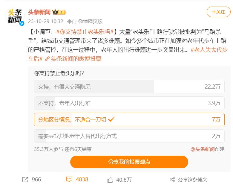Click the blue verified badge on avatar

click(22, 24)
